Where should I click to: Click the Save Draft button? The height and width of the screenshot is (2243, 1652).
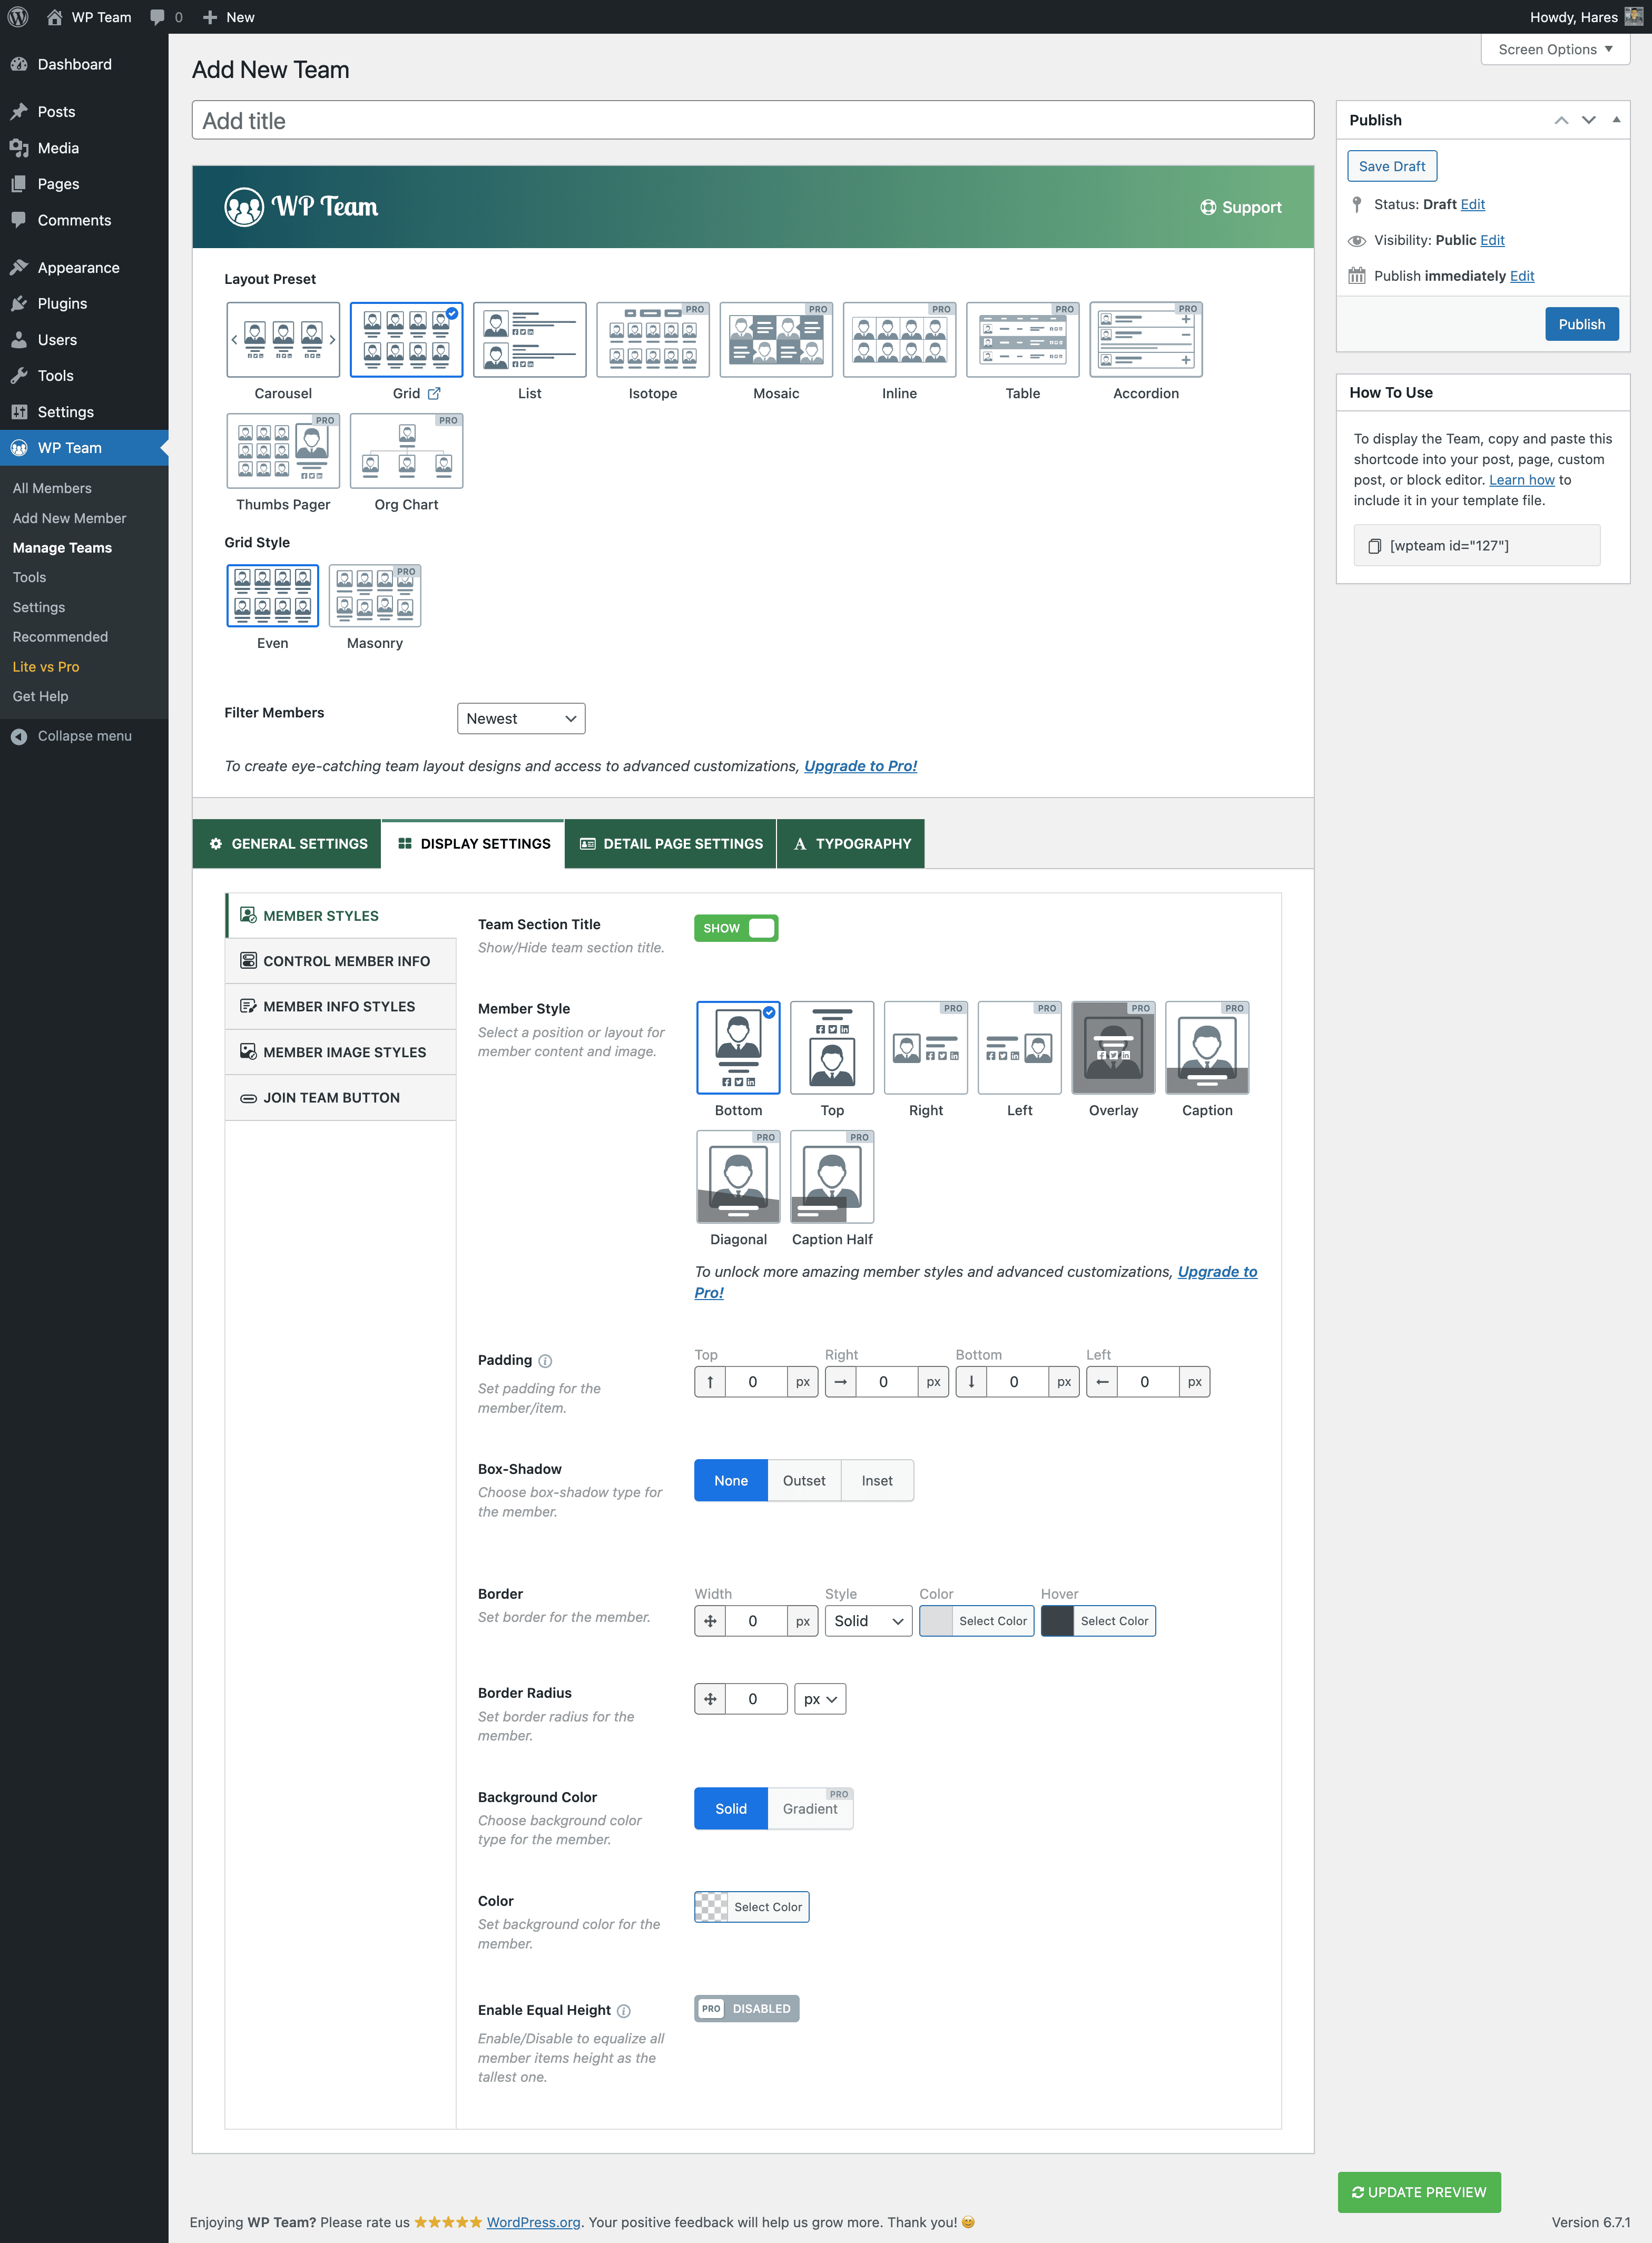point(1391,166)
